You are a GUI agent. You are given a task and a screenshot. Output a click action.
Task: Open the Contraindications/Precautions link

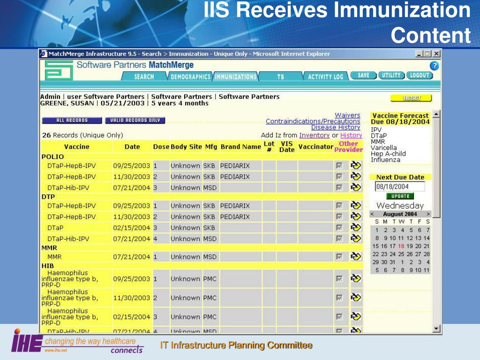tap(313, 121)
